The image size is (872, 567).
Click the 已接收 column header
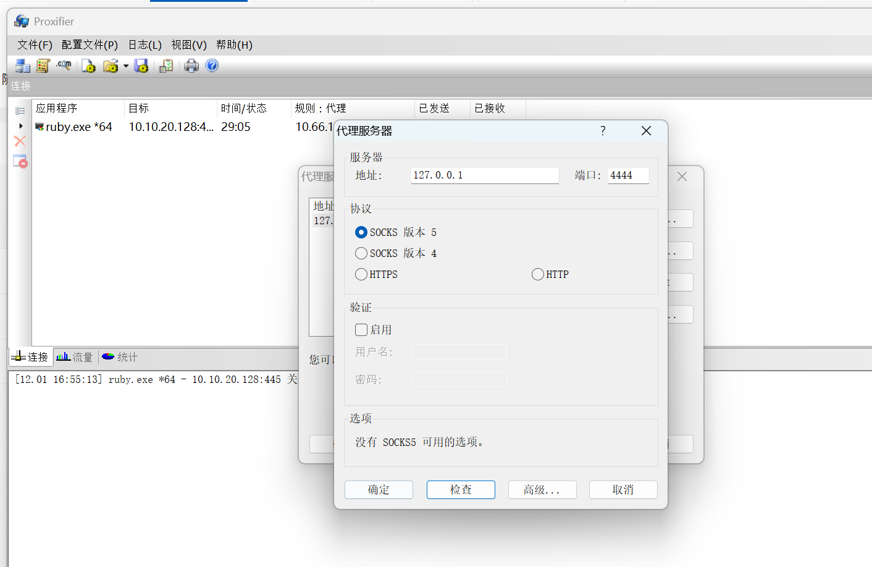point(498,108)
